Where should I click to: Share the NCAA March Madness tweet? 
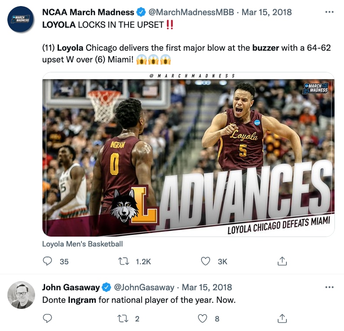282,261
